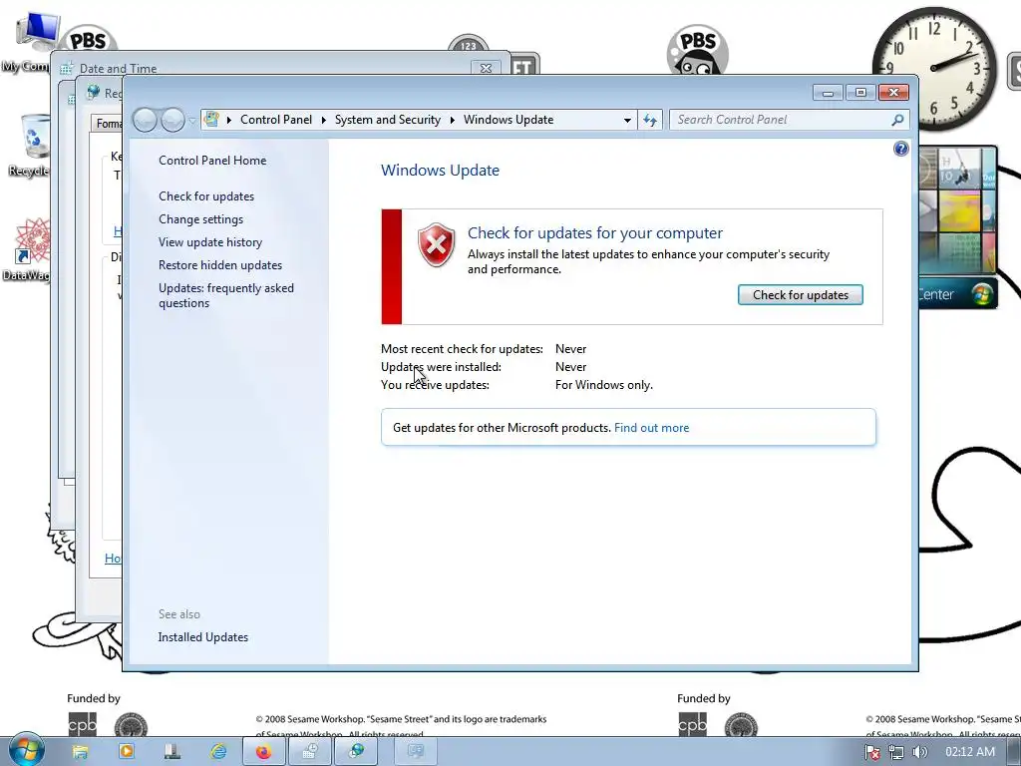Click the Region window globe icon
The height and width of the screenshot is (766, 1021).
93,93
